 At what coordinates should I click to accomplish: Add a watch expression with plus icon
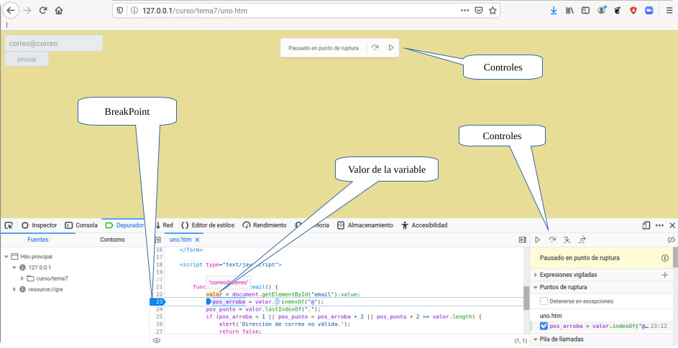(665, 275)
